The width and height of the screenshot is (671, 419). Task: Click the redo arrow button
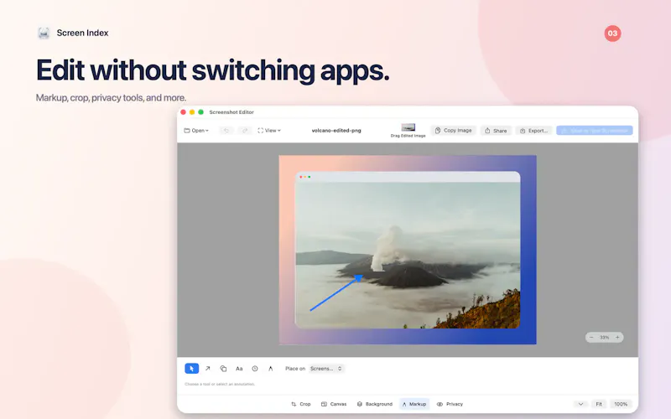245,131
